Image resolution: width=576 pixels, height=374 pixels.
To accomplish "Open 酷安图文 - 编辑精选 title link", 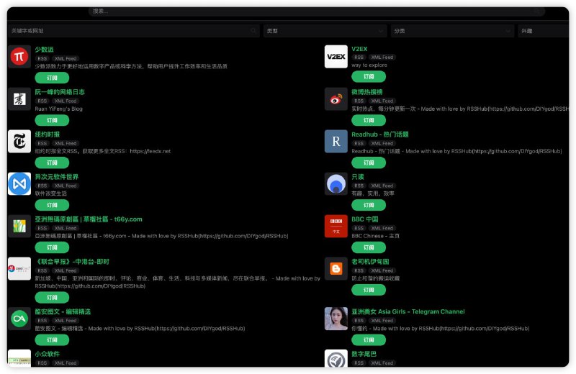I will (63, 311).
